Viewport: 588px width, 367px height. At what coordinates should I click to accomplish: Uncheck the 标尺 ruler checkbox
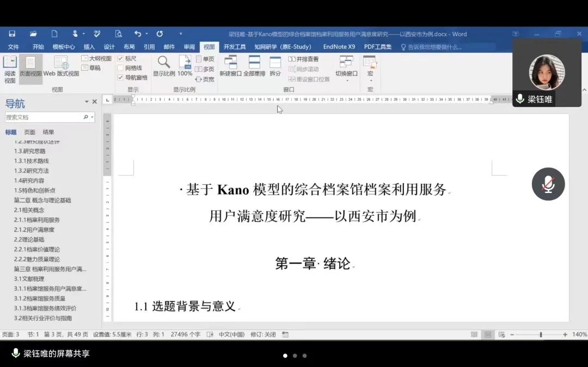pyautogui.click(x=121, y=59)
